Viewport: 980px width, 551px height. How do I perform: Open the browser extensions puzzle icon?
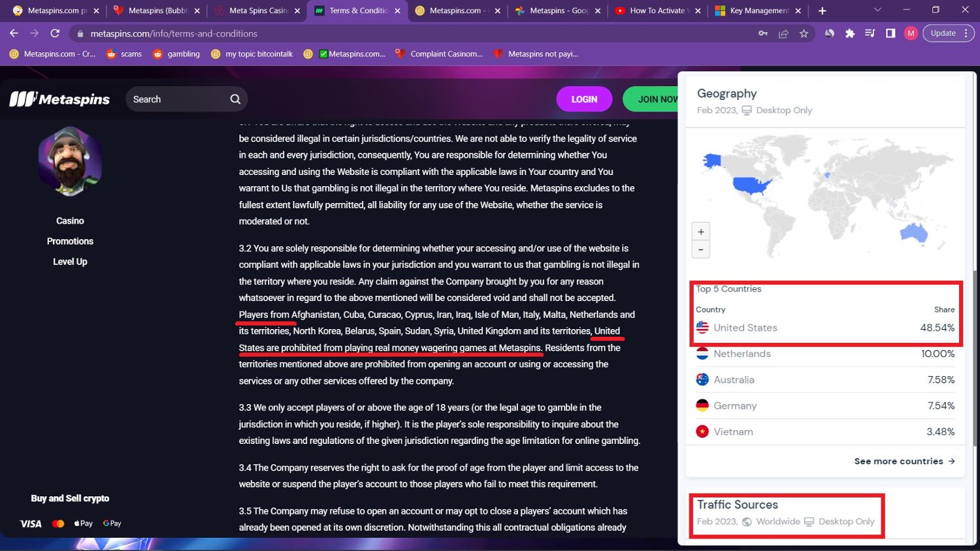849,33
